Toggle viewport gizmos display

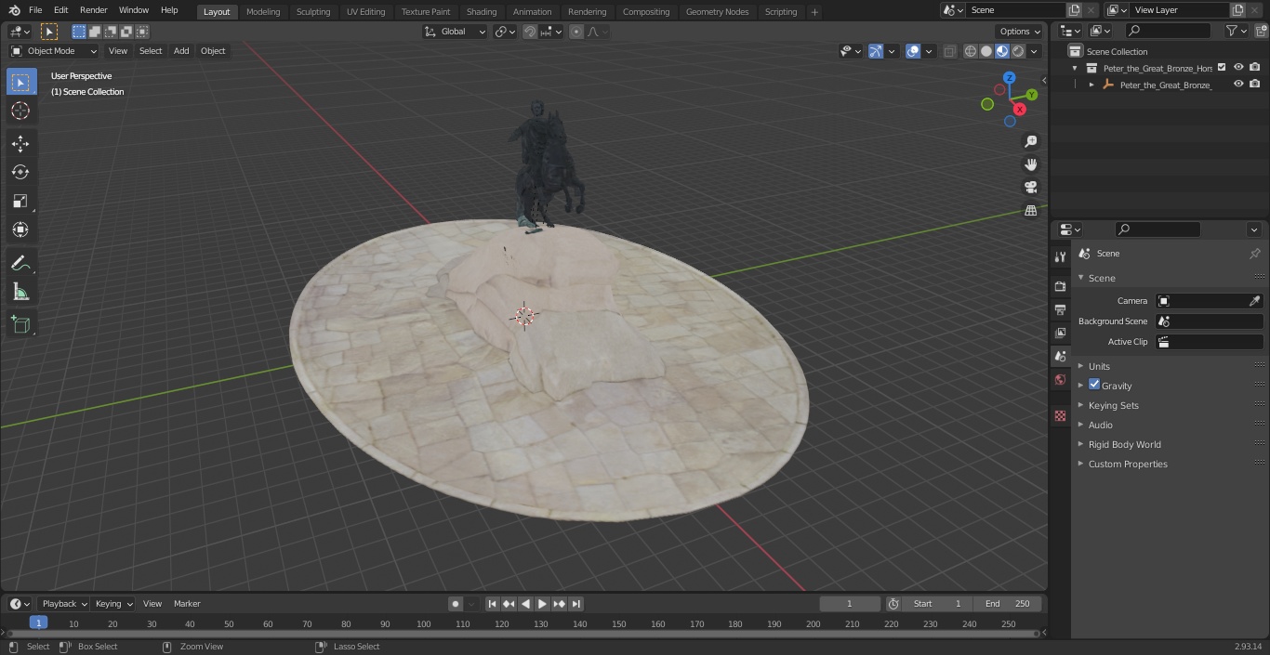click(x=876, y=51)
